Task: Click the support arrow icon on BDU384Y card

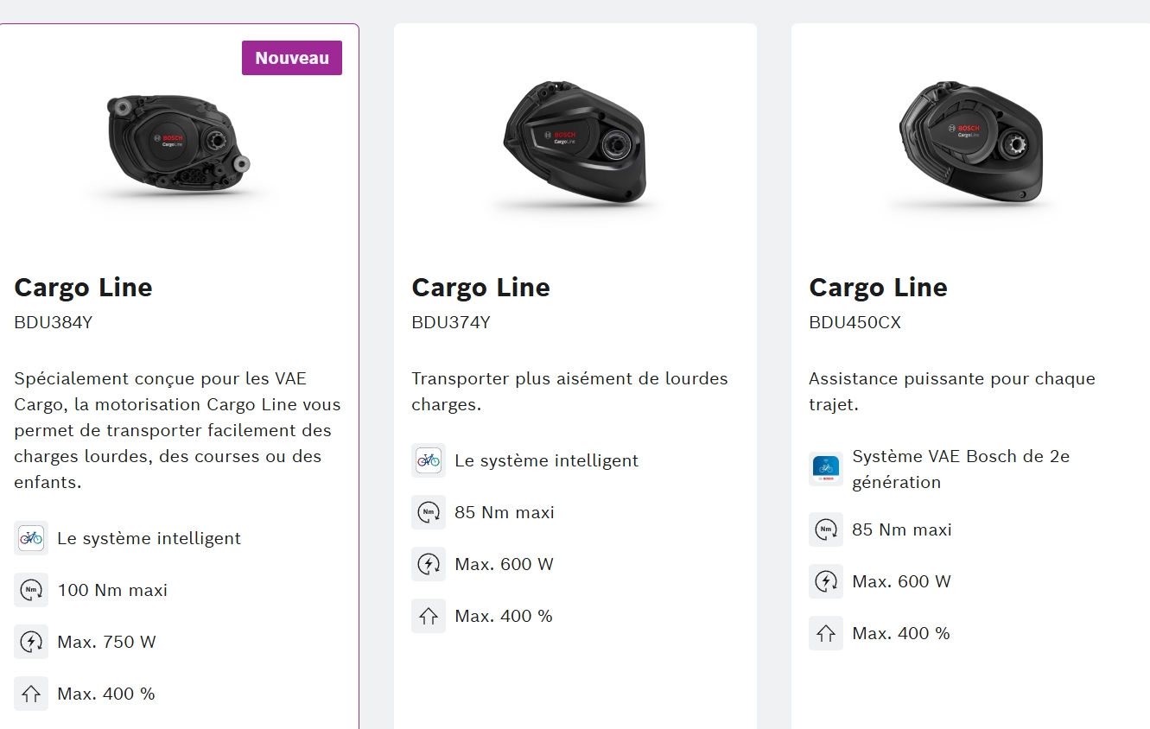Action: coord(31,694)
